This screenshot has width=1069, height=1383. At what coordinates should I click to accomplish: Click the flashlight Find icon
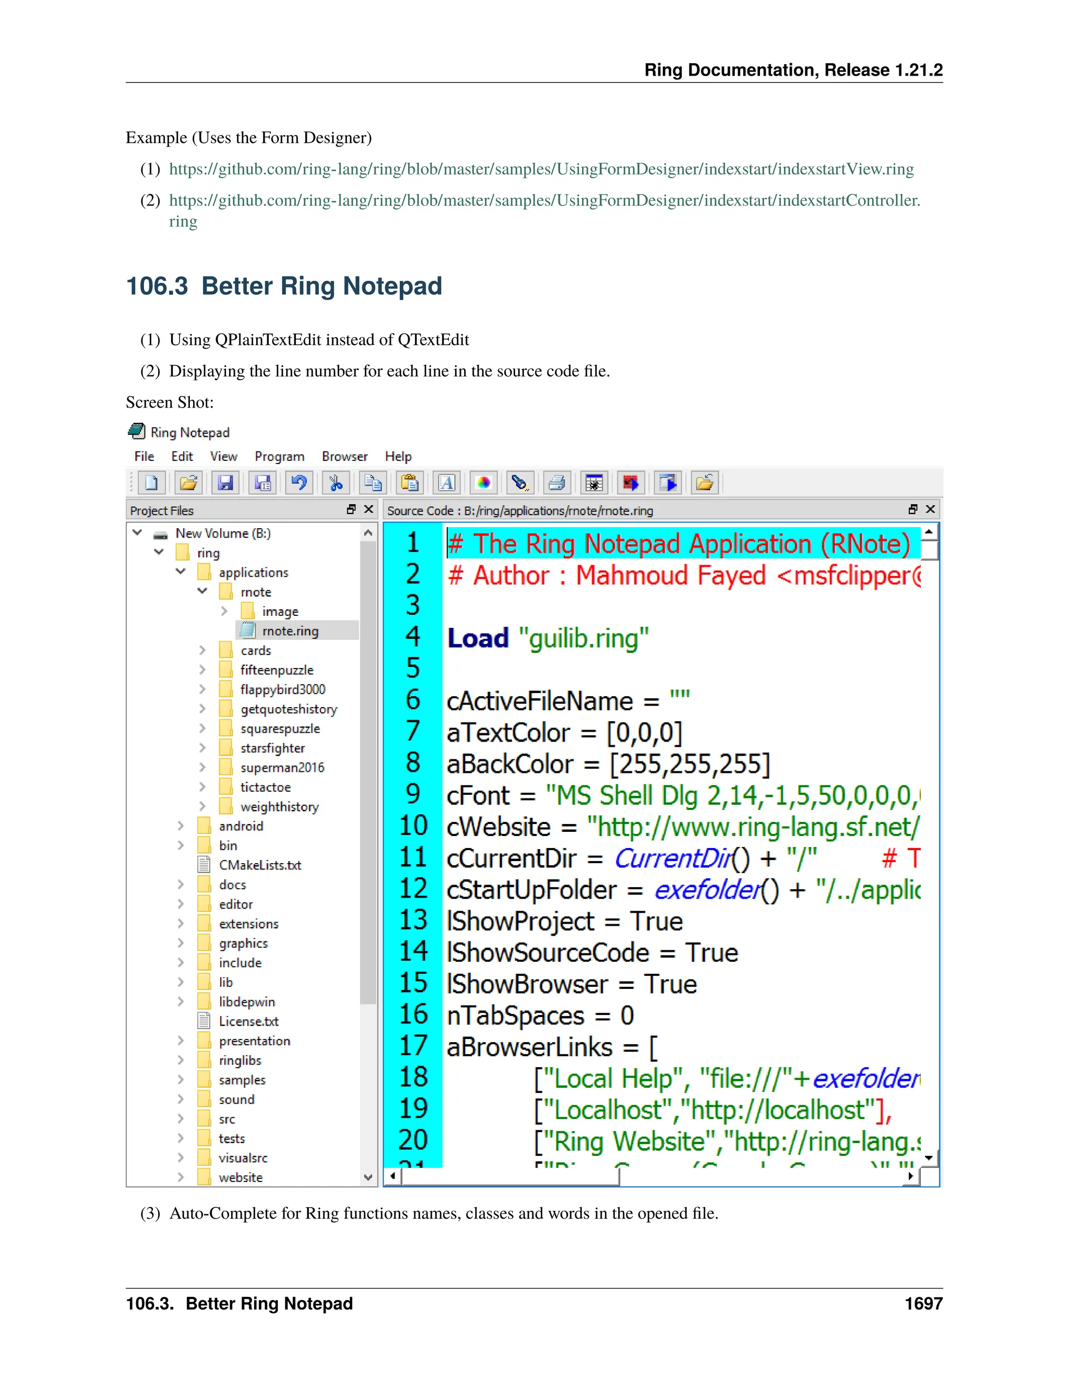pos(520,483)
